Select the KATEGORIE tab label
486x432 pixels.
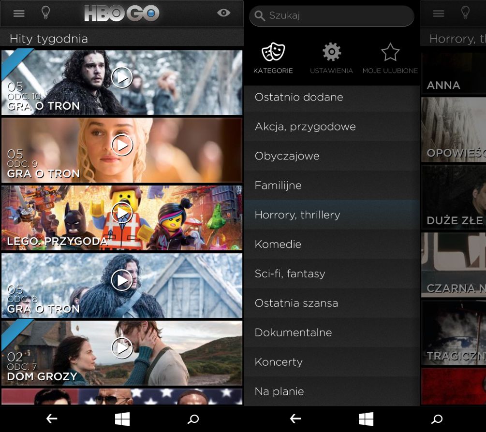(273, 71)
